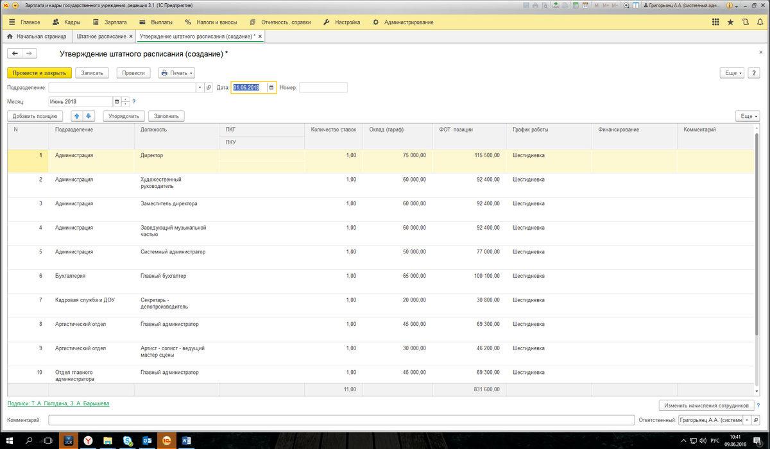This screenshot has width=770, height=449.
Task: Open the history scroll icon
Action: point(744,22)
